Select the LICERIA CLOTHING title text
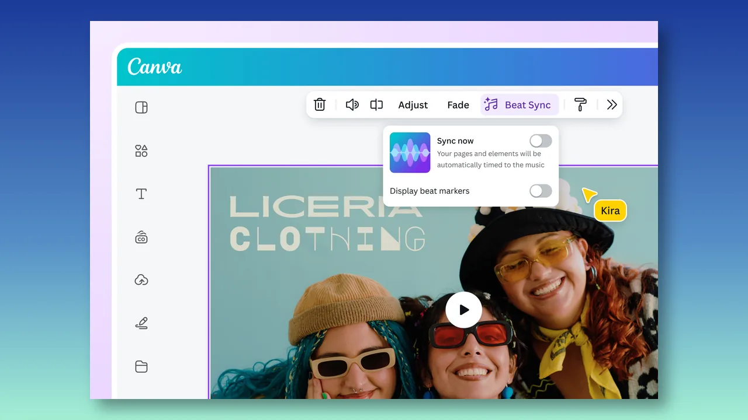 [x=327, y=223]
